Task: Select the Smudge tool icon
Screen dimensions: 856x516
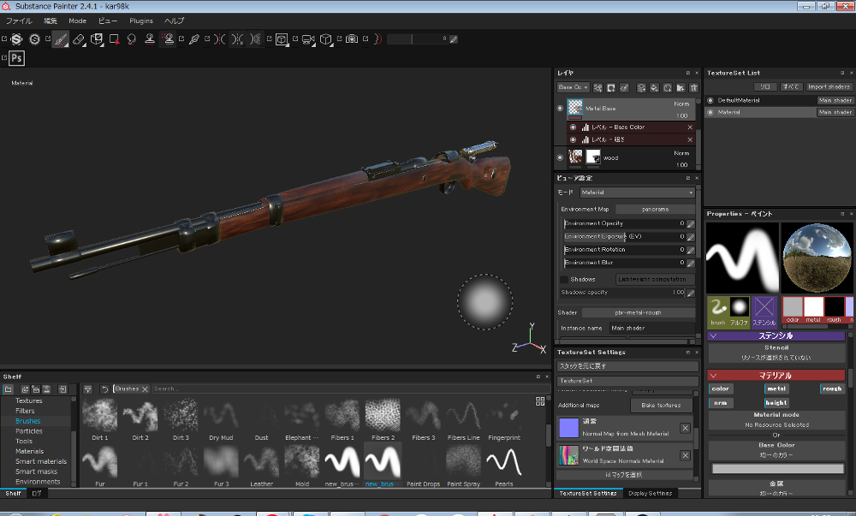Action: [132, 39]
